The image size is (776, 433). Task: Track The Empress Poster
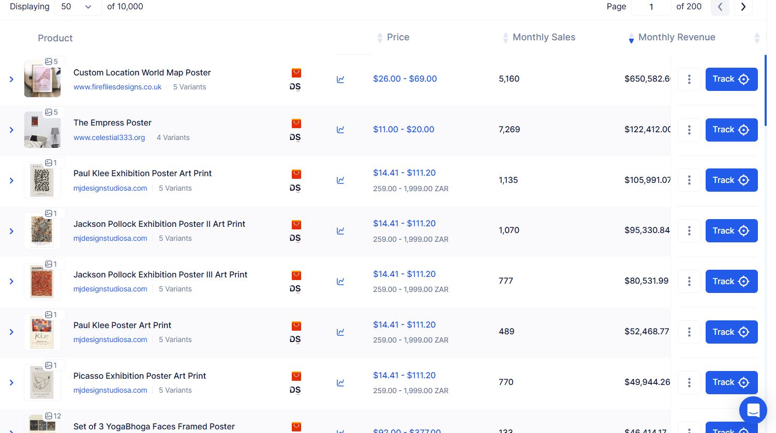(732, 130)
